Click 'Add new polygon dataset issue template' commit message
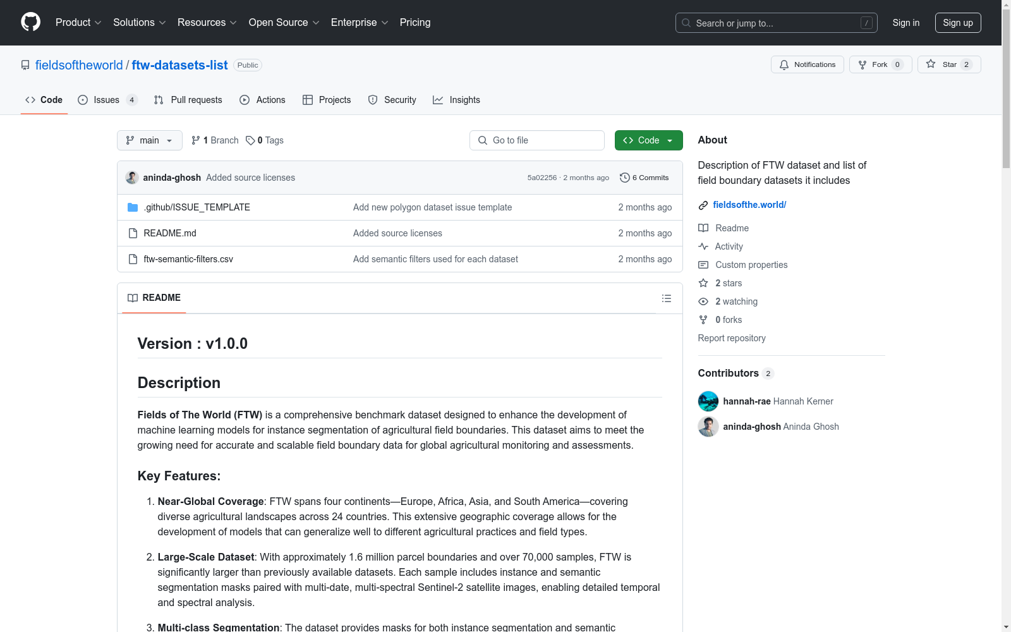This screenshot has width=1011, height=632. 432,207
